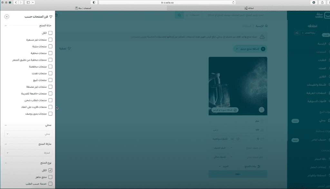Image resolution: width=330 pixels, height=189 pixels.
Task: Switch to the المنتجات | سلة browser tab
Action: 83,8
